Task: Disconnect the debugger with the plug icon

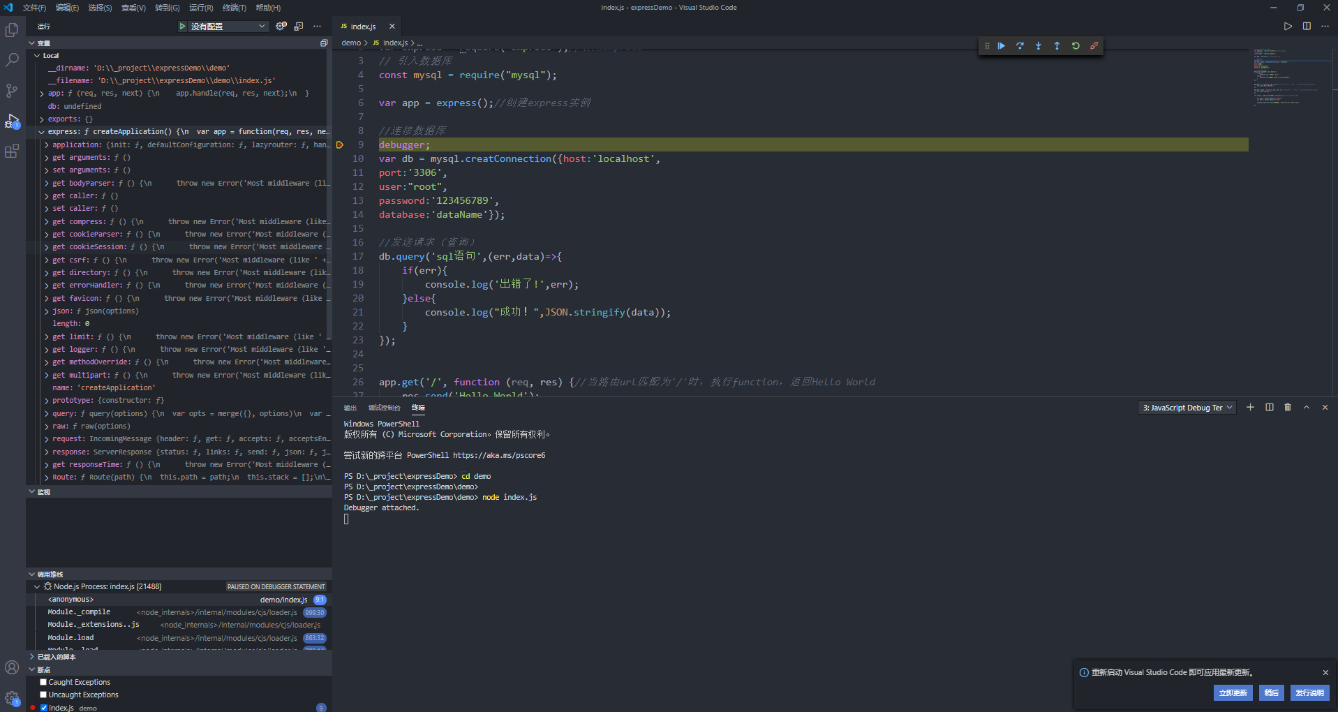Action: (x=1094, y=45)
